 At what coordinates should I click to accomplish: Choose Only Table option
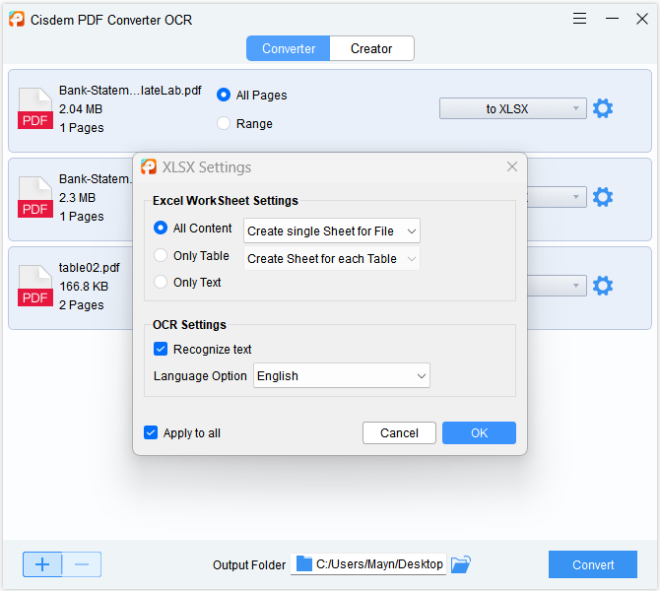[161, 255]
